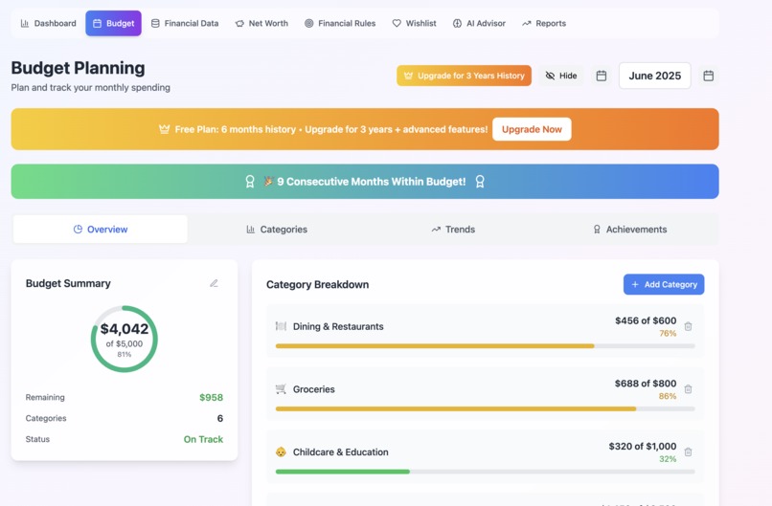Click left ribbon medal icon in streak banner
772x506 pixels.
[250, 182]
